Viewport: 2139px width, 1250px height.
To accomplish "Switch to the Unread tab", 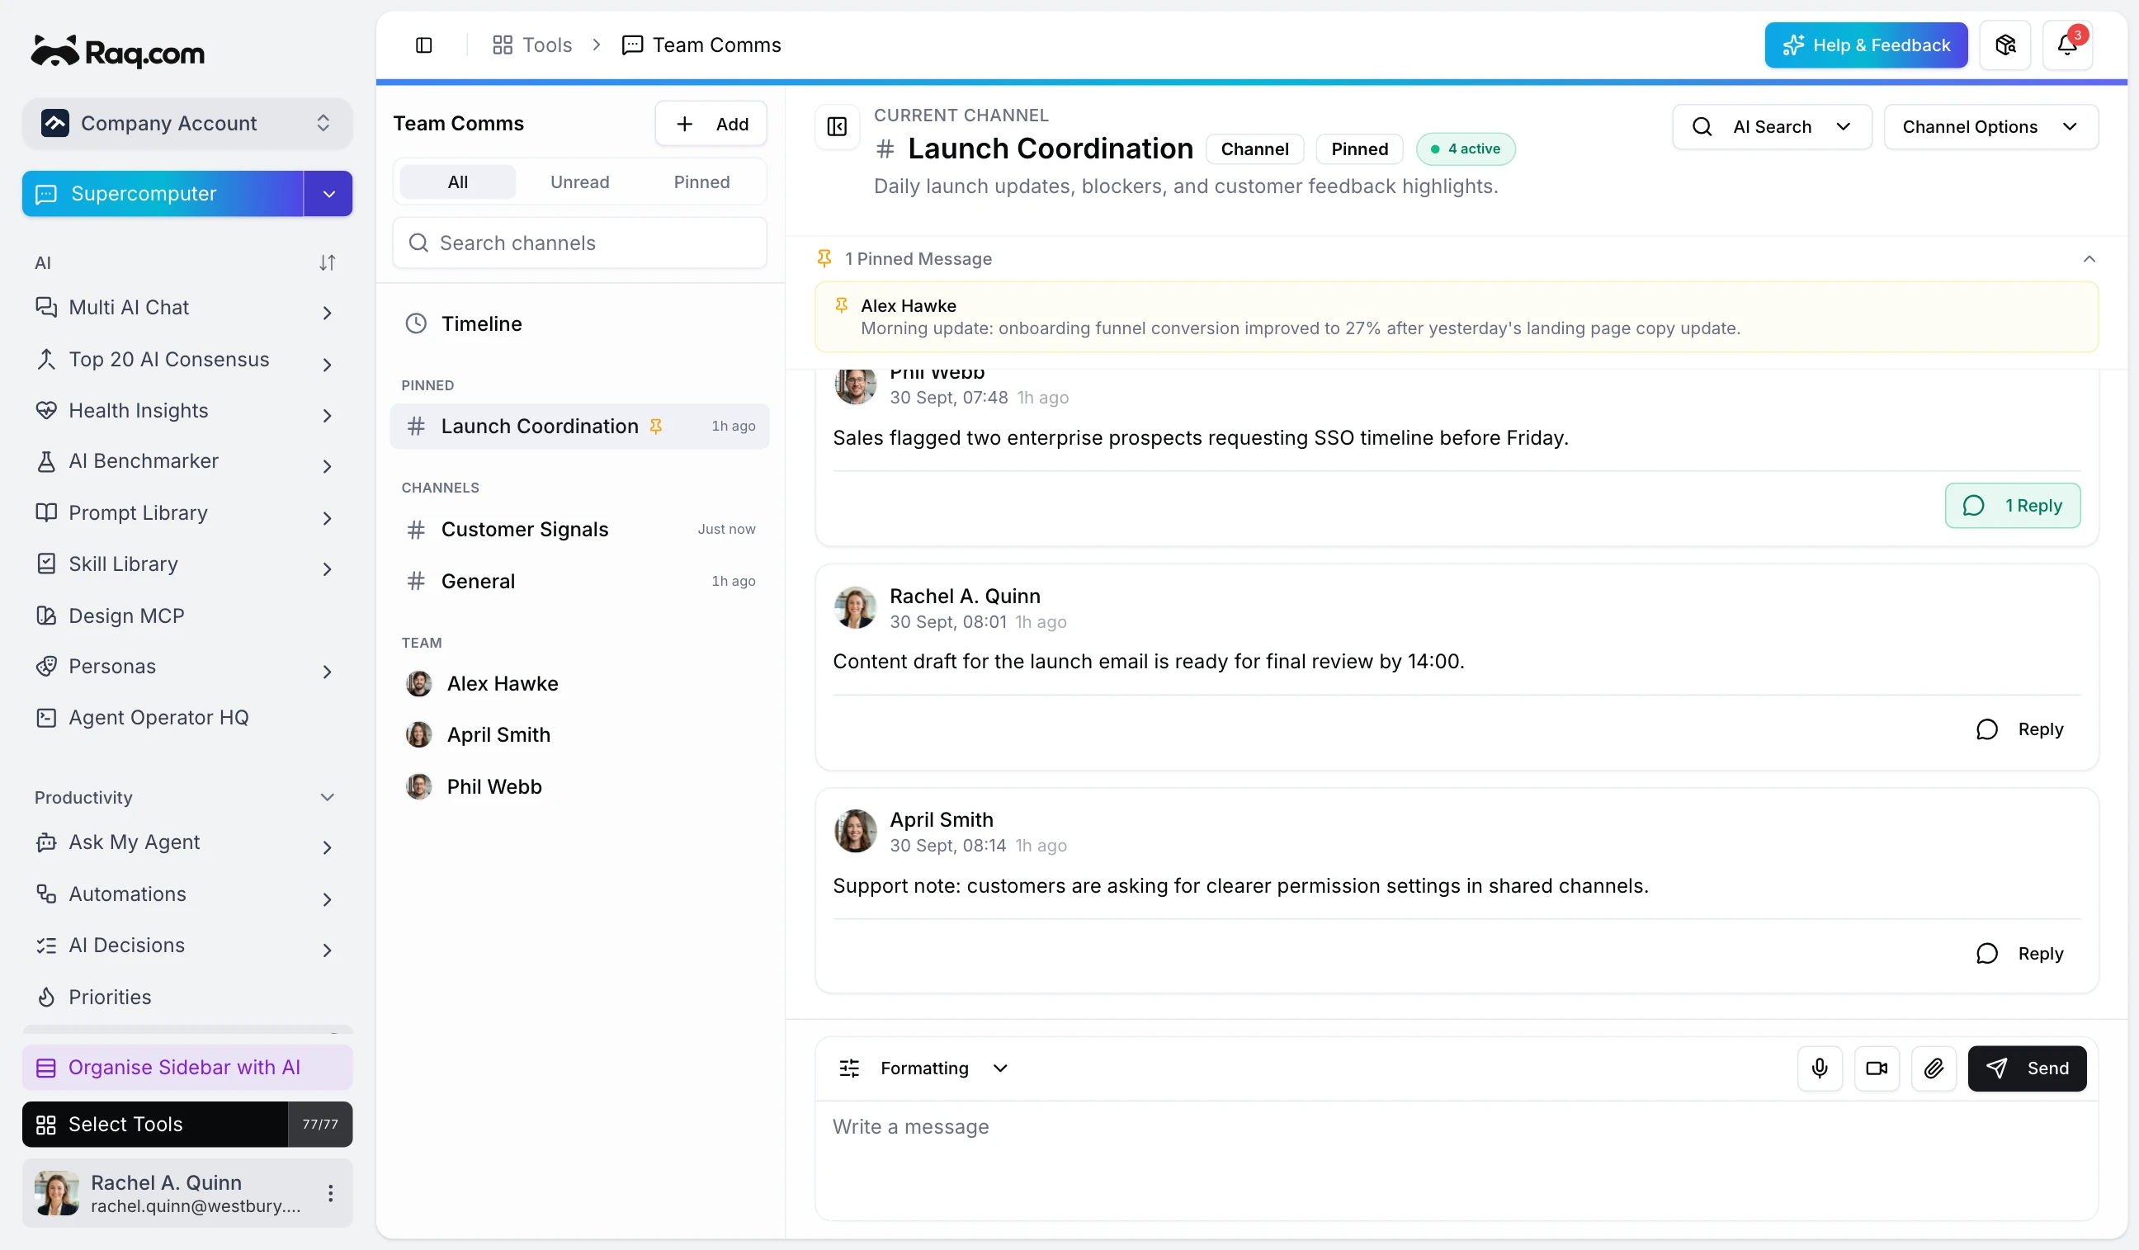I will click(580, 182).
